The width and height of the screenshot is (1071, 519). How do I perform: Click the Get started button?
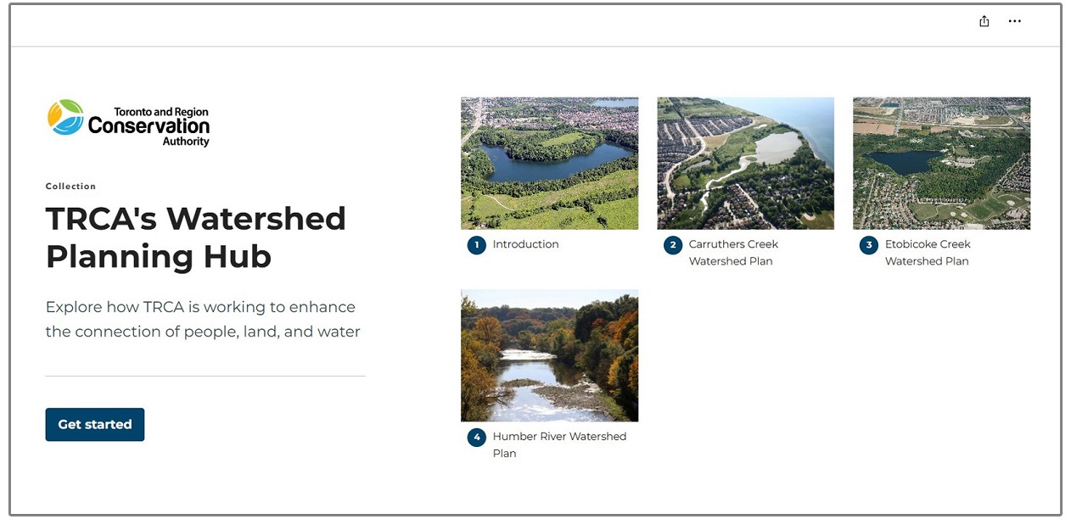[94, 424]
